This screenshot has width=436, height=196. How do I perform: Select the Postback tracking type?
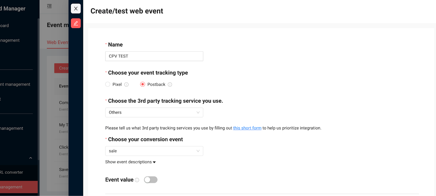[143, 84]
